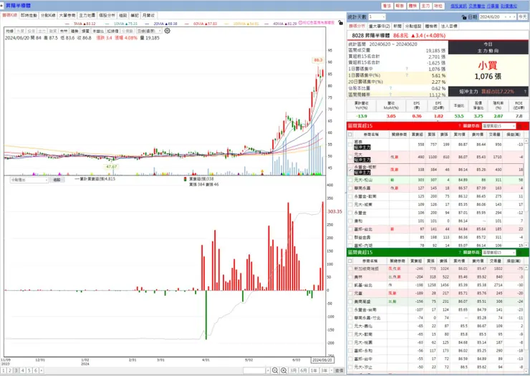The width and height of the screenshot is (530, 376).
Task: Click the green icon at right of 區間賣超15 header
Action: [x=520, y=253]
